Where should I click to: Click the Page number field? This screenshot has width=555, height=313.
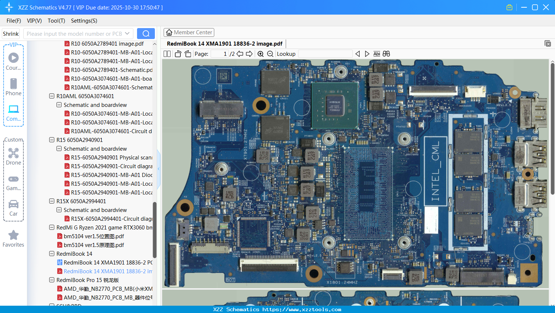[x=219, y=54]
